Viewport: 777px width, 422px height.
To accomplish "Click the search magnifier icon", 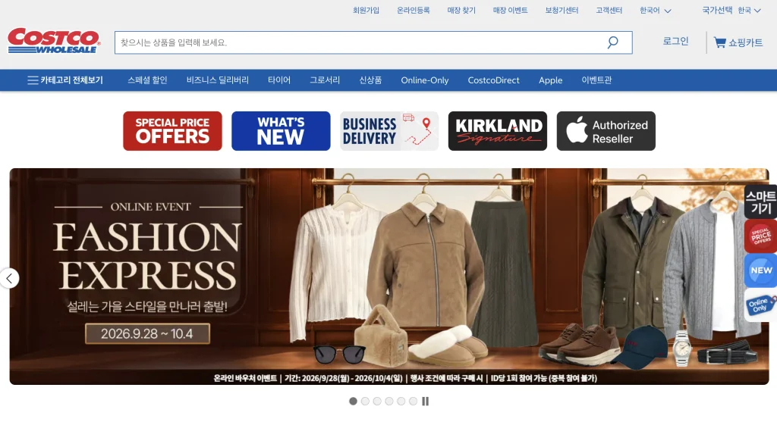I will (613, 42).
